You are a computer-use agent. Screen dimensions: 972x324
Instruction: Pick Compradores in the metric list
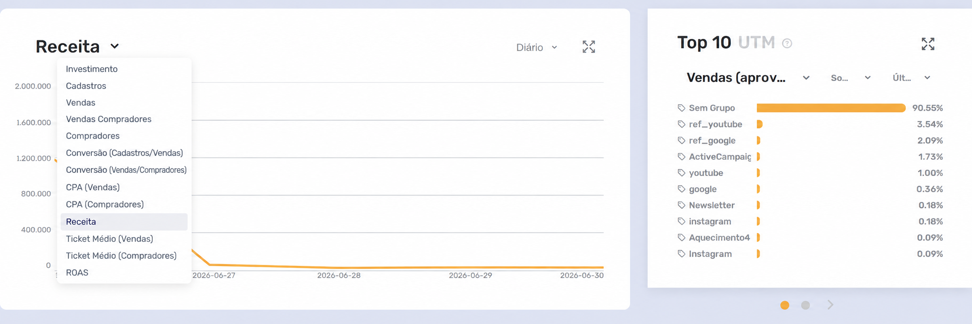(x=124, y=136)
